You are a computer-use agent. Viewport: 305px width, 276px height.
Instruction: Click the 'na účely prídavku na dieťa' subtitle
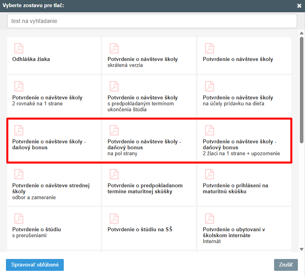[x=233, y=103]
